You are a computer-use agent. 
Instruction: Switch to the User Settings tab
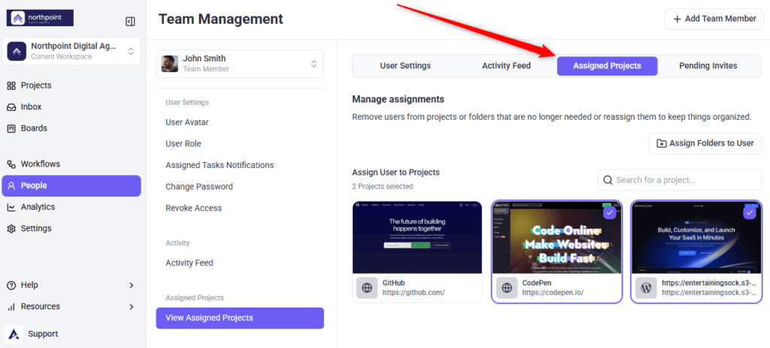[405, 66]
